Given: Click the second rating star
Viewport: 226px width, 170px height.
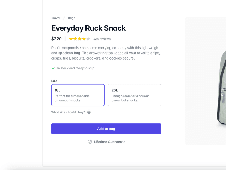Looking at the screenshot, I should click(75, 39).
